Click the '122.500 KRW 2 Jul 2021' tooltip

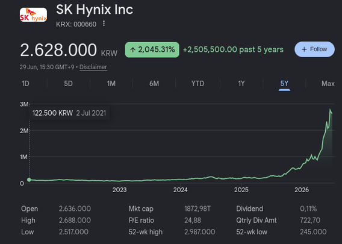[x=69, y=113]
